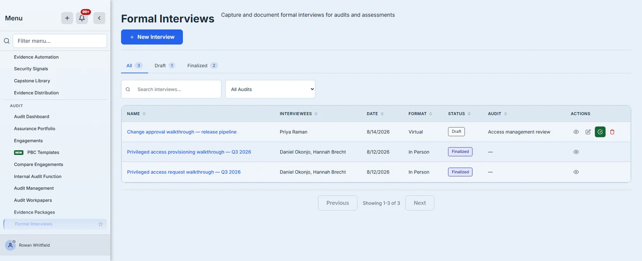
Task: Star the Formal Interviews menu item
Action: [x=101, y=224]
